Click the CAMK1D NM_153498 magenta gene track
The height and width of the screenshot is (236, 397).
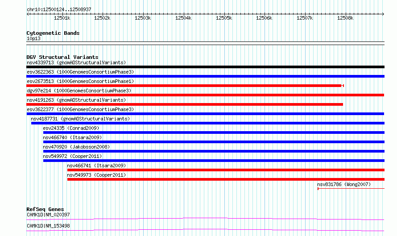click(205, 230)
